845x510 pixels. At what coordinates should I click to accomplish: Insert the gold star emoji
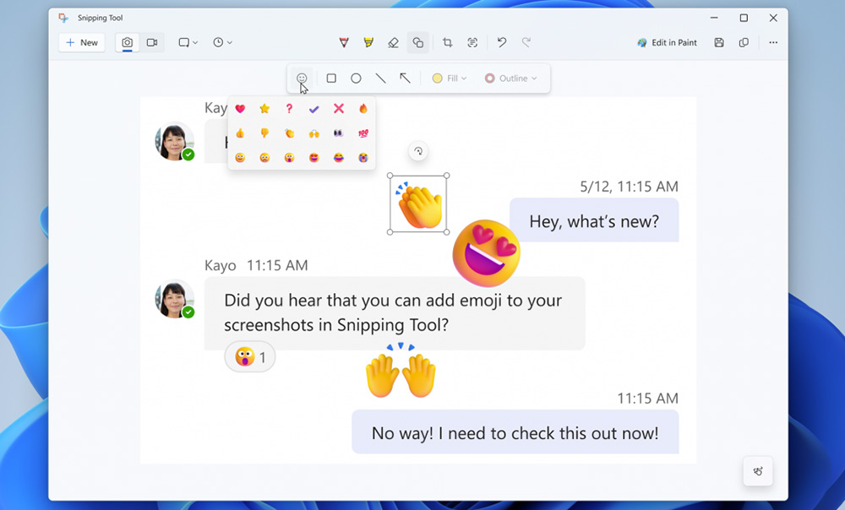click(264, 109)
